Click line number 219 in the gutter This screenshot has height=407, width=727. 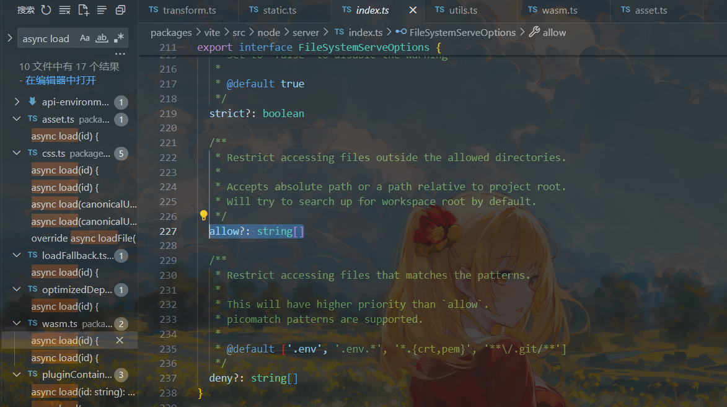(168, 113)
